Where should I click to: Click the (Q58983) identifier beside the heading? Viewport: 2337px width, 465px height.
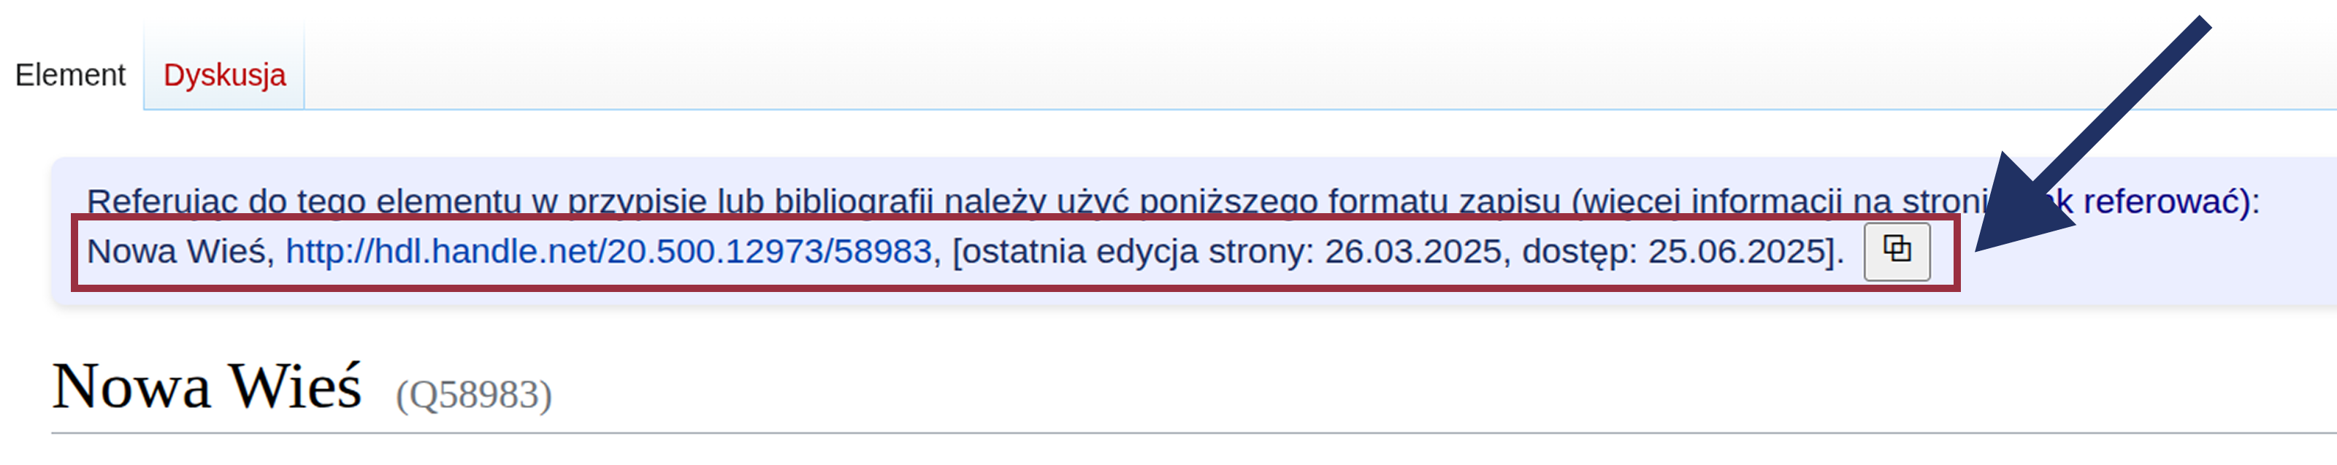(x=473, y=395)
